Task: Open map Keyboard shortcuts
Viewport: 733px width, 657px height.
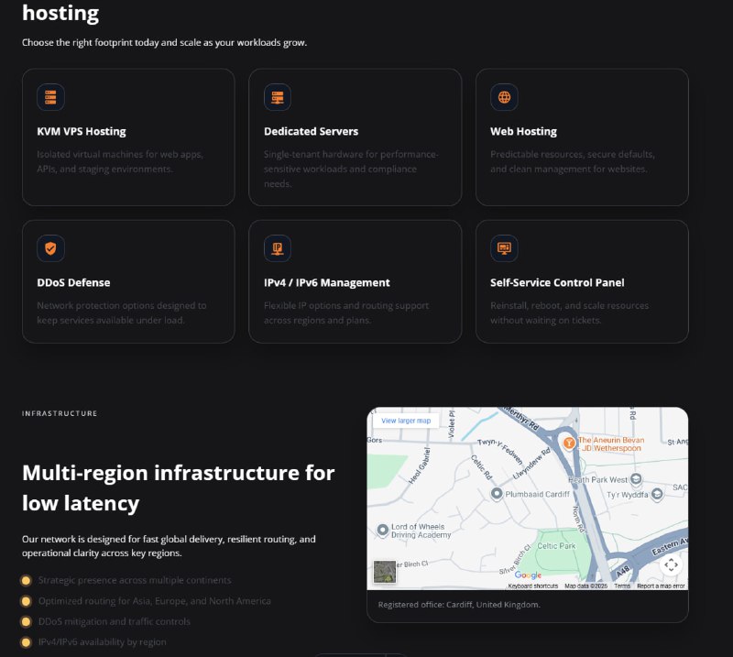Action: [533, 586]
